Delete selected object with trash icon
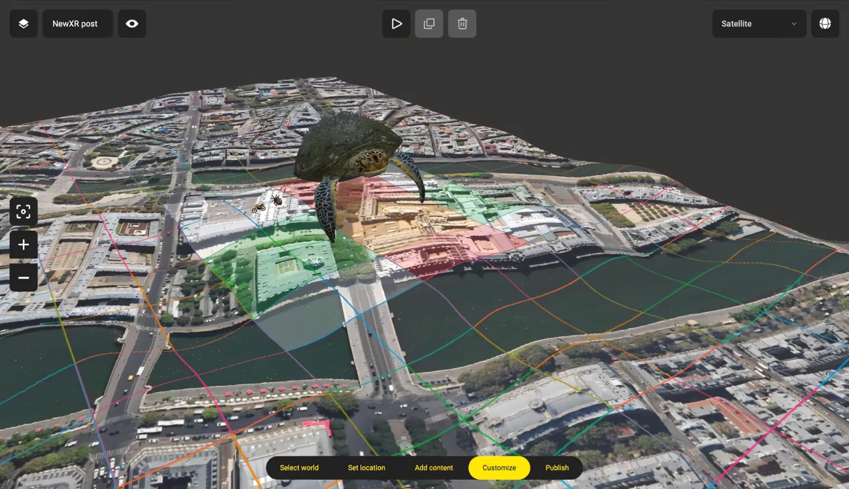 [x=462, y=24]
